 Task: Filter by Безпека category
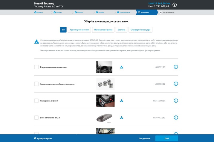tap(121, 30)
